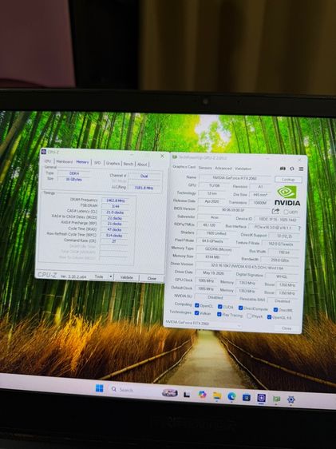Click the Close button in CPU-Z
This screenshot has height=449, width=336.
[152, 278]
